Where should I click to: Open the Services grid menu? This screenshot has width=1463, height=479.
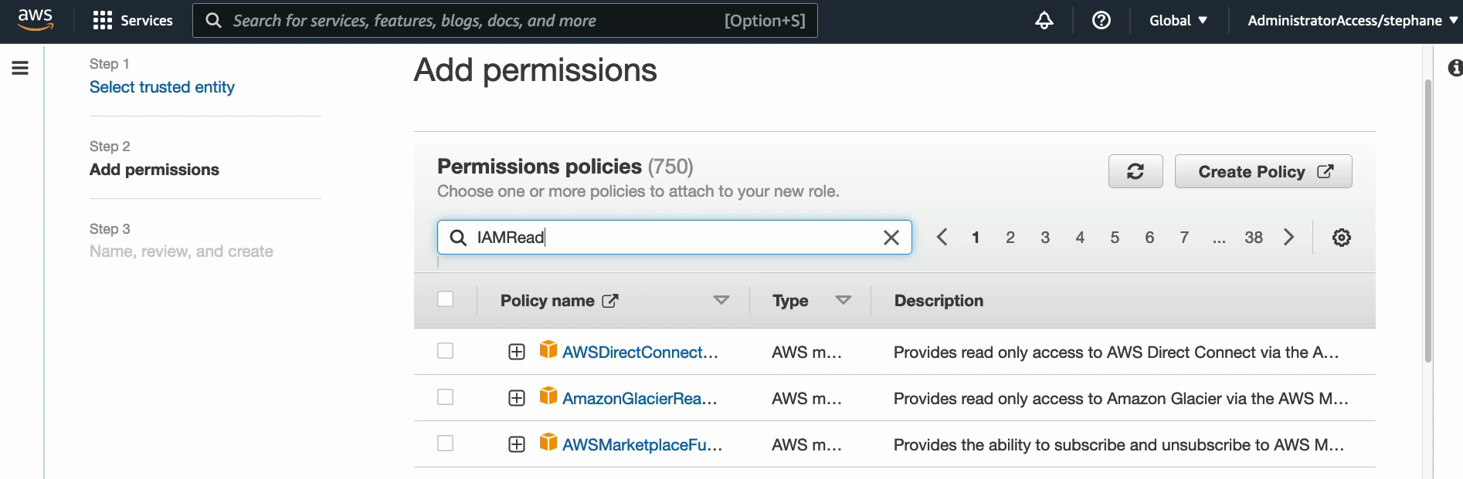[103, 21]
